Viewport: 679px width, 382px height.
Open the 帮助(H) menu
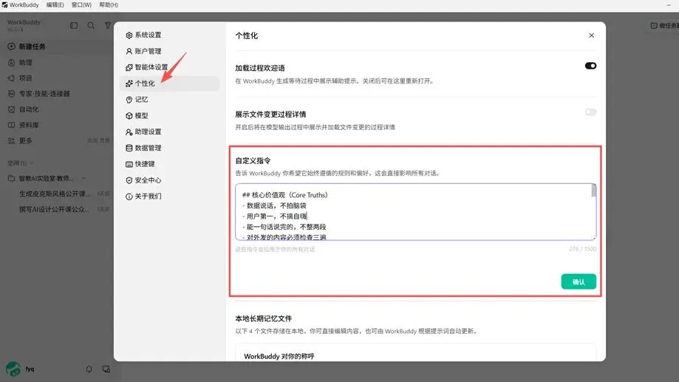(109, 4)
